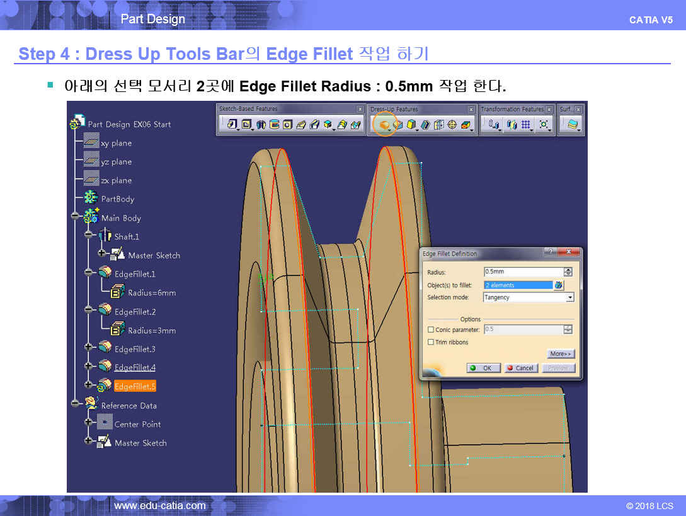Screen dimensions: 686x516
Task: Click the Preview button
Action: click(x=558, y=368)
